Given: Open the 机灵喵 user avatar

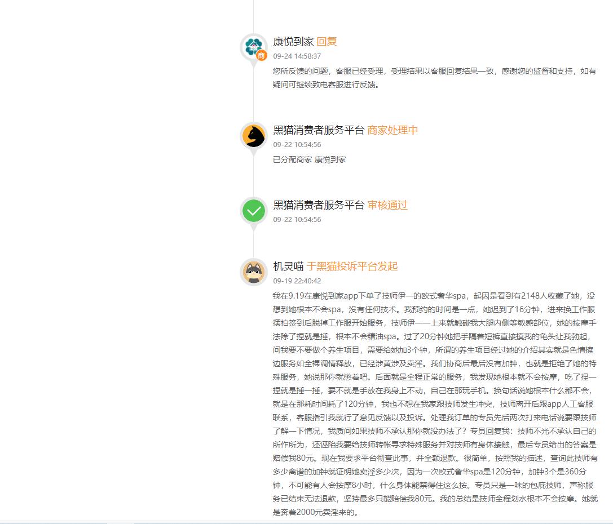Looking at the screenshot, I should 253,272.
